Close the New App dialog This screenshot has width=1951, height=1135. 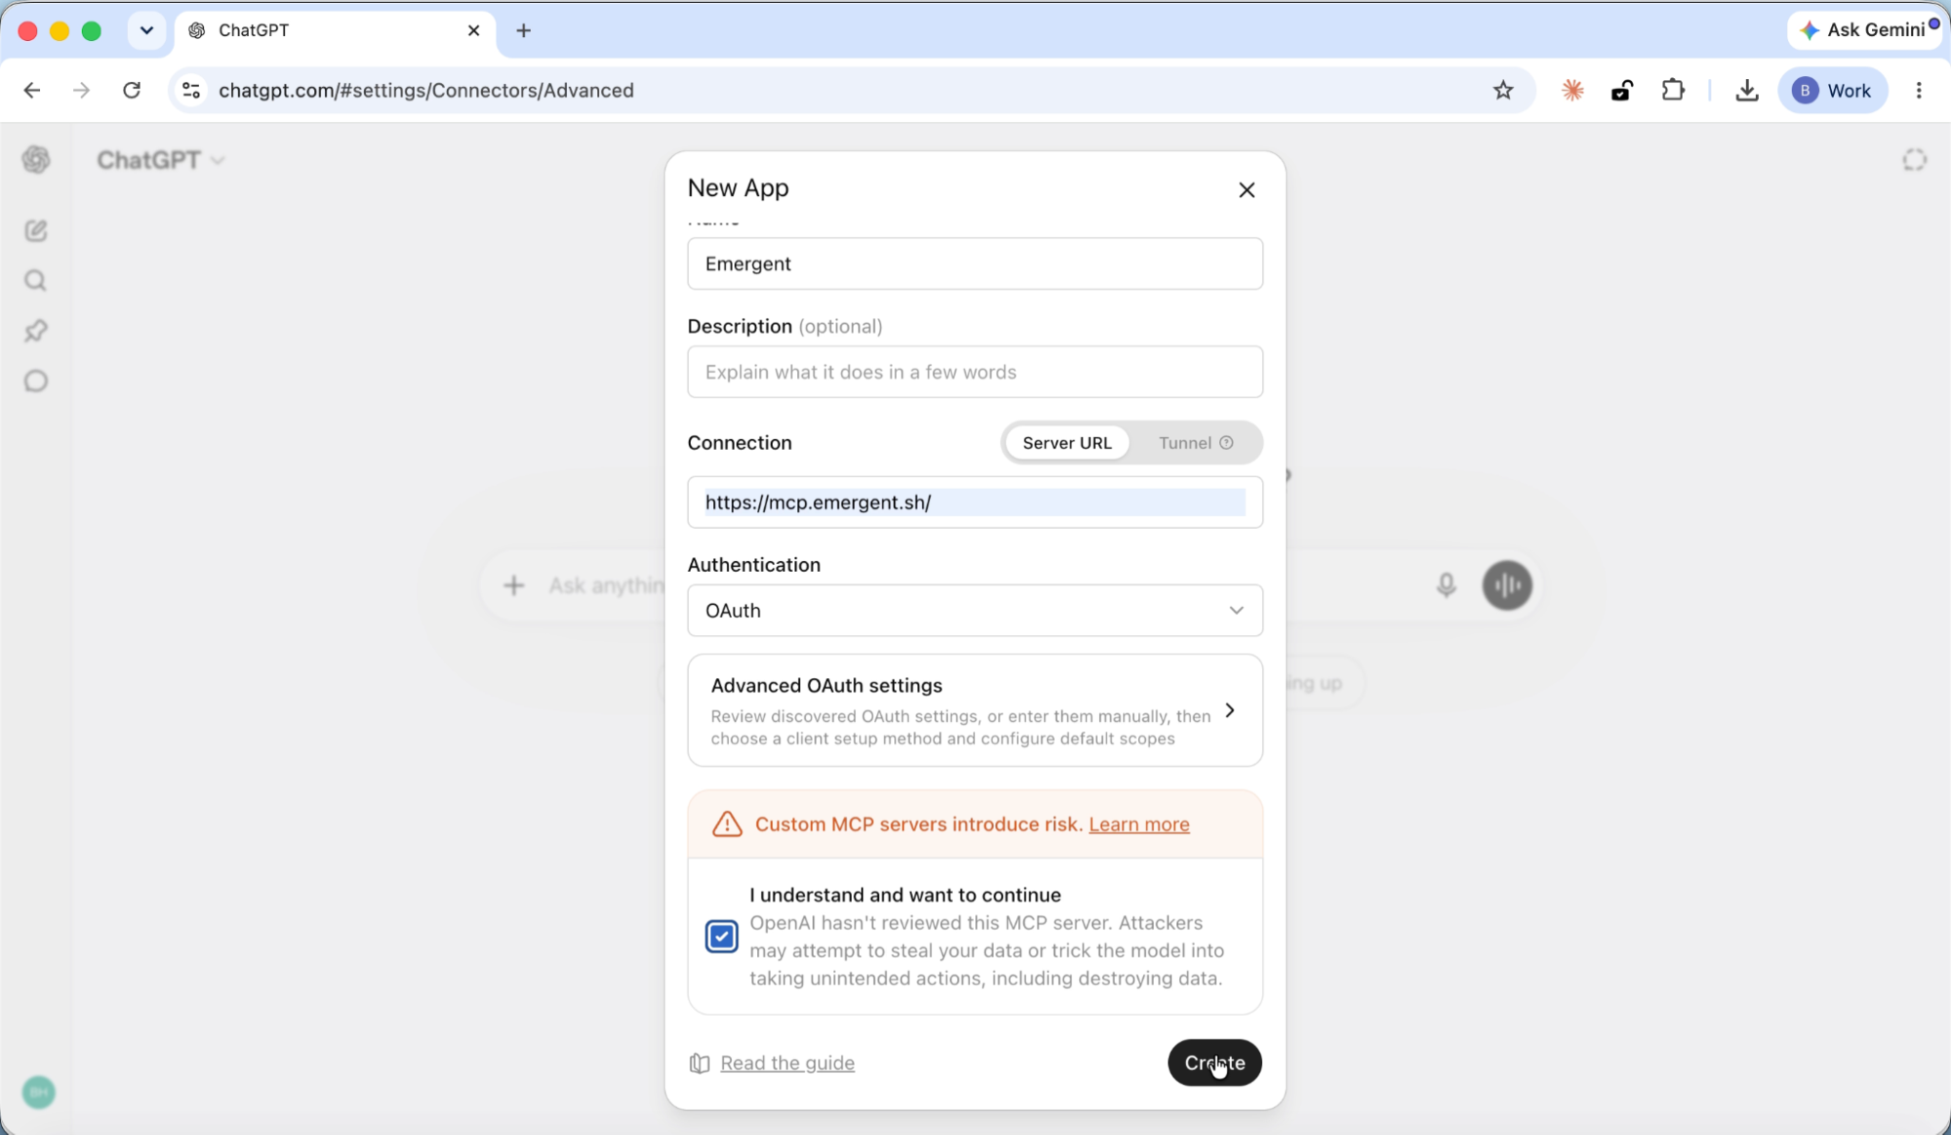[x=1246, y=190]
